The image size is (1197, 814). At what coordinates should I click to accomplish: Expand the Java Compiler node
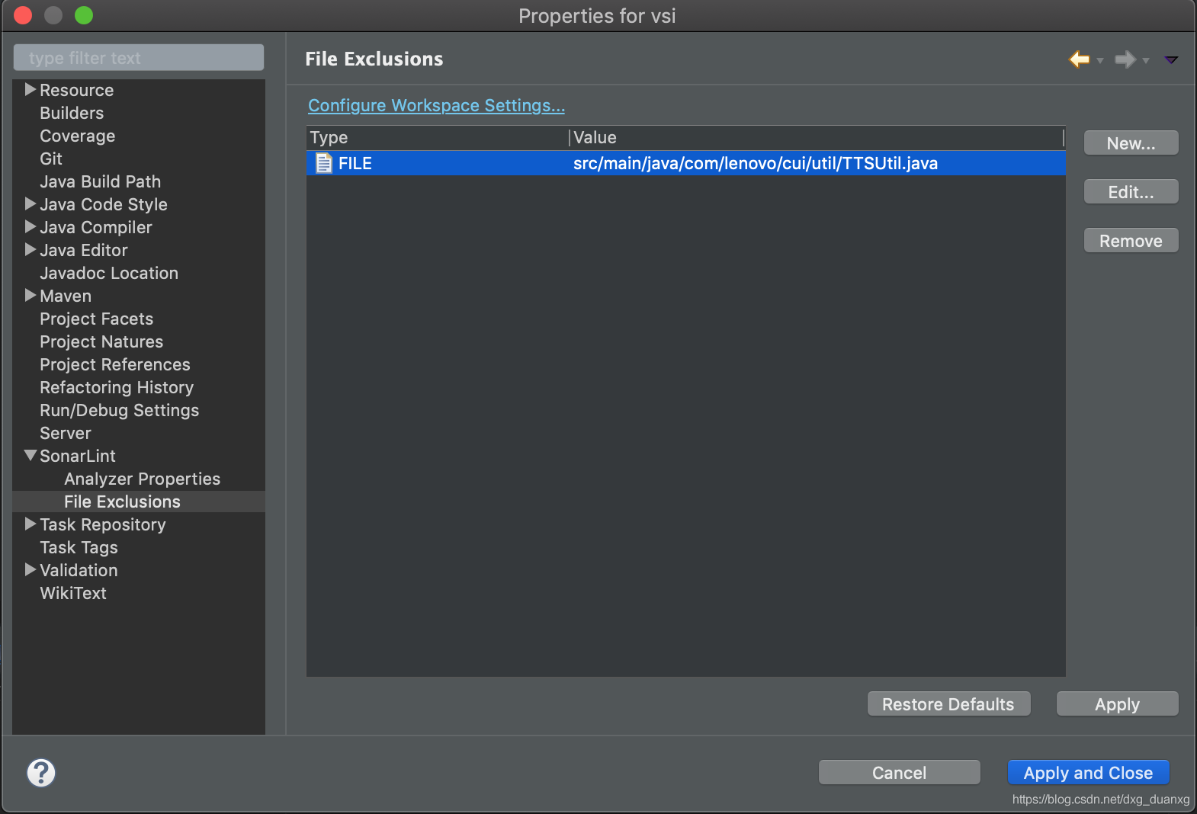(x=30, y=226)
